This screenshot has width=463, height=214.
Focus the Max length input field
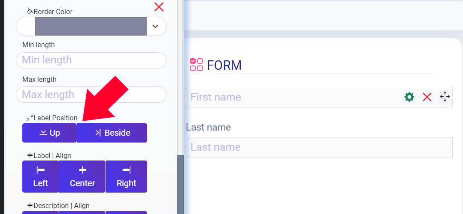[x=91, y=95]
